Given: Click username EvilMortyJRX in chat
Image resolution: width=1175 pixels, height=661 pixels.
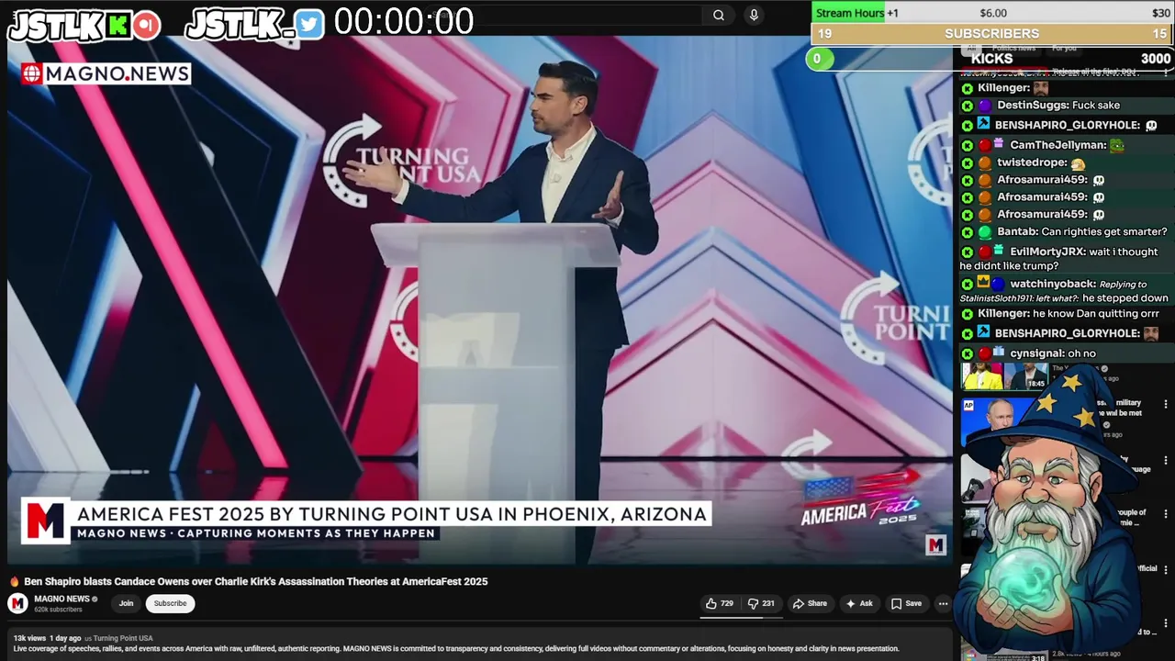Looking at the screenshot, I should (1047, 252).
